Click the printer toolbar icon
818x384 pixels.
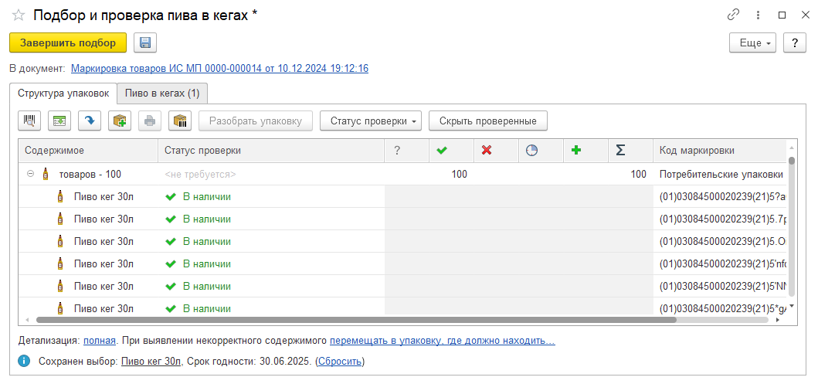coord(150,121)
